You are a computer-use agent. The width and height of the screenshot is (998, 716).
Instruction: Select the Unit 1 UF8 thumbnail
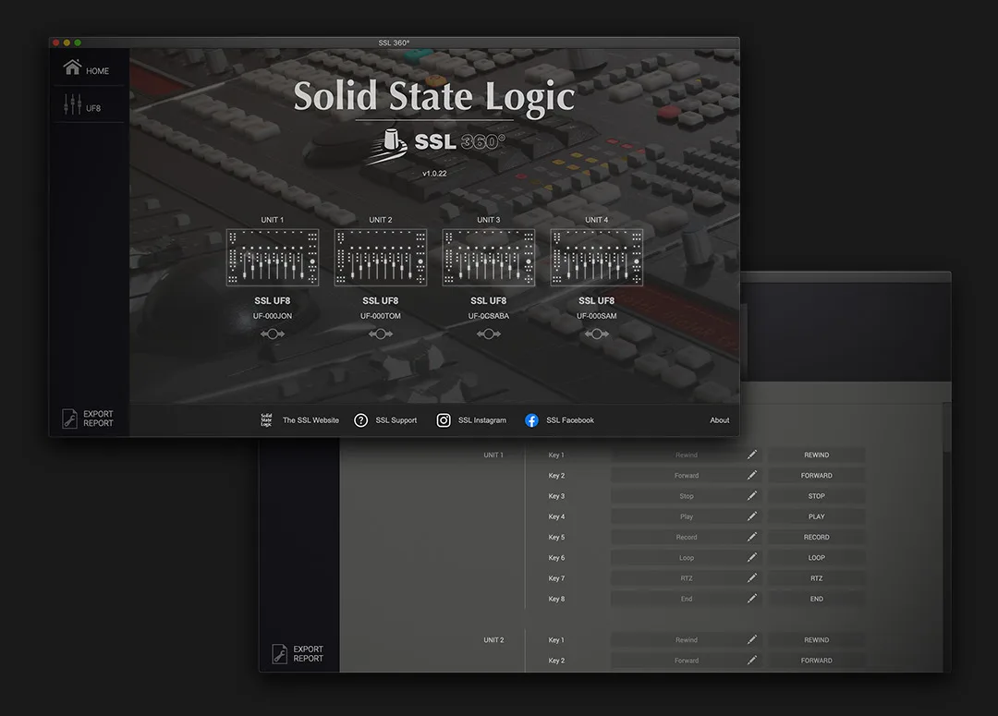273,257
